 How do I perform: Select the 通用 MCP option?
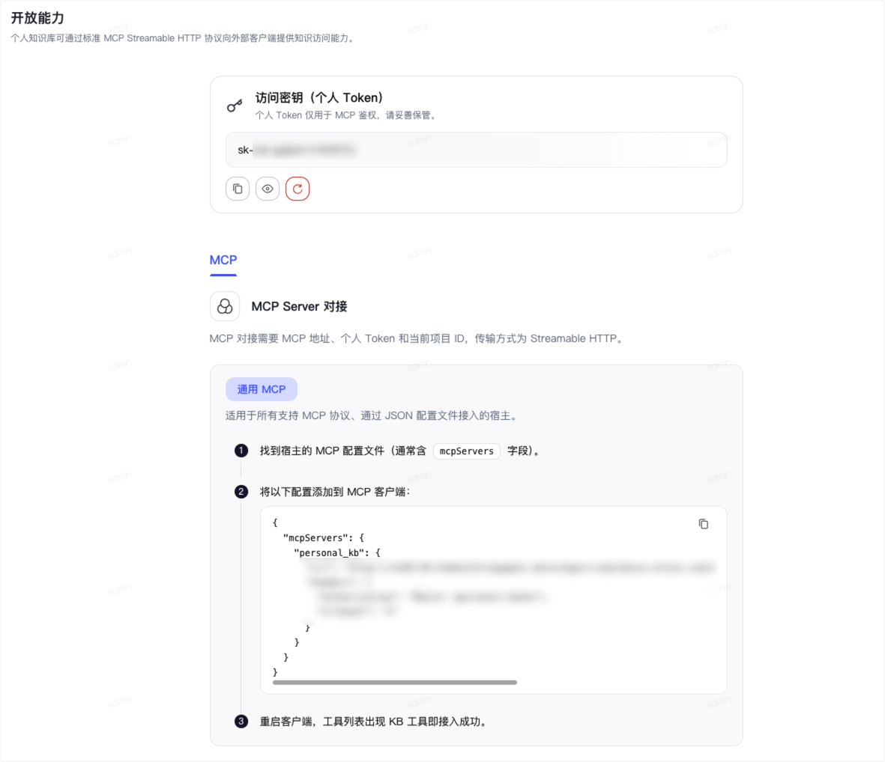click(x=262, y=389)
